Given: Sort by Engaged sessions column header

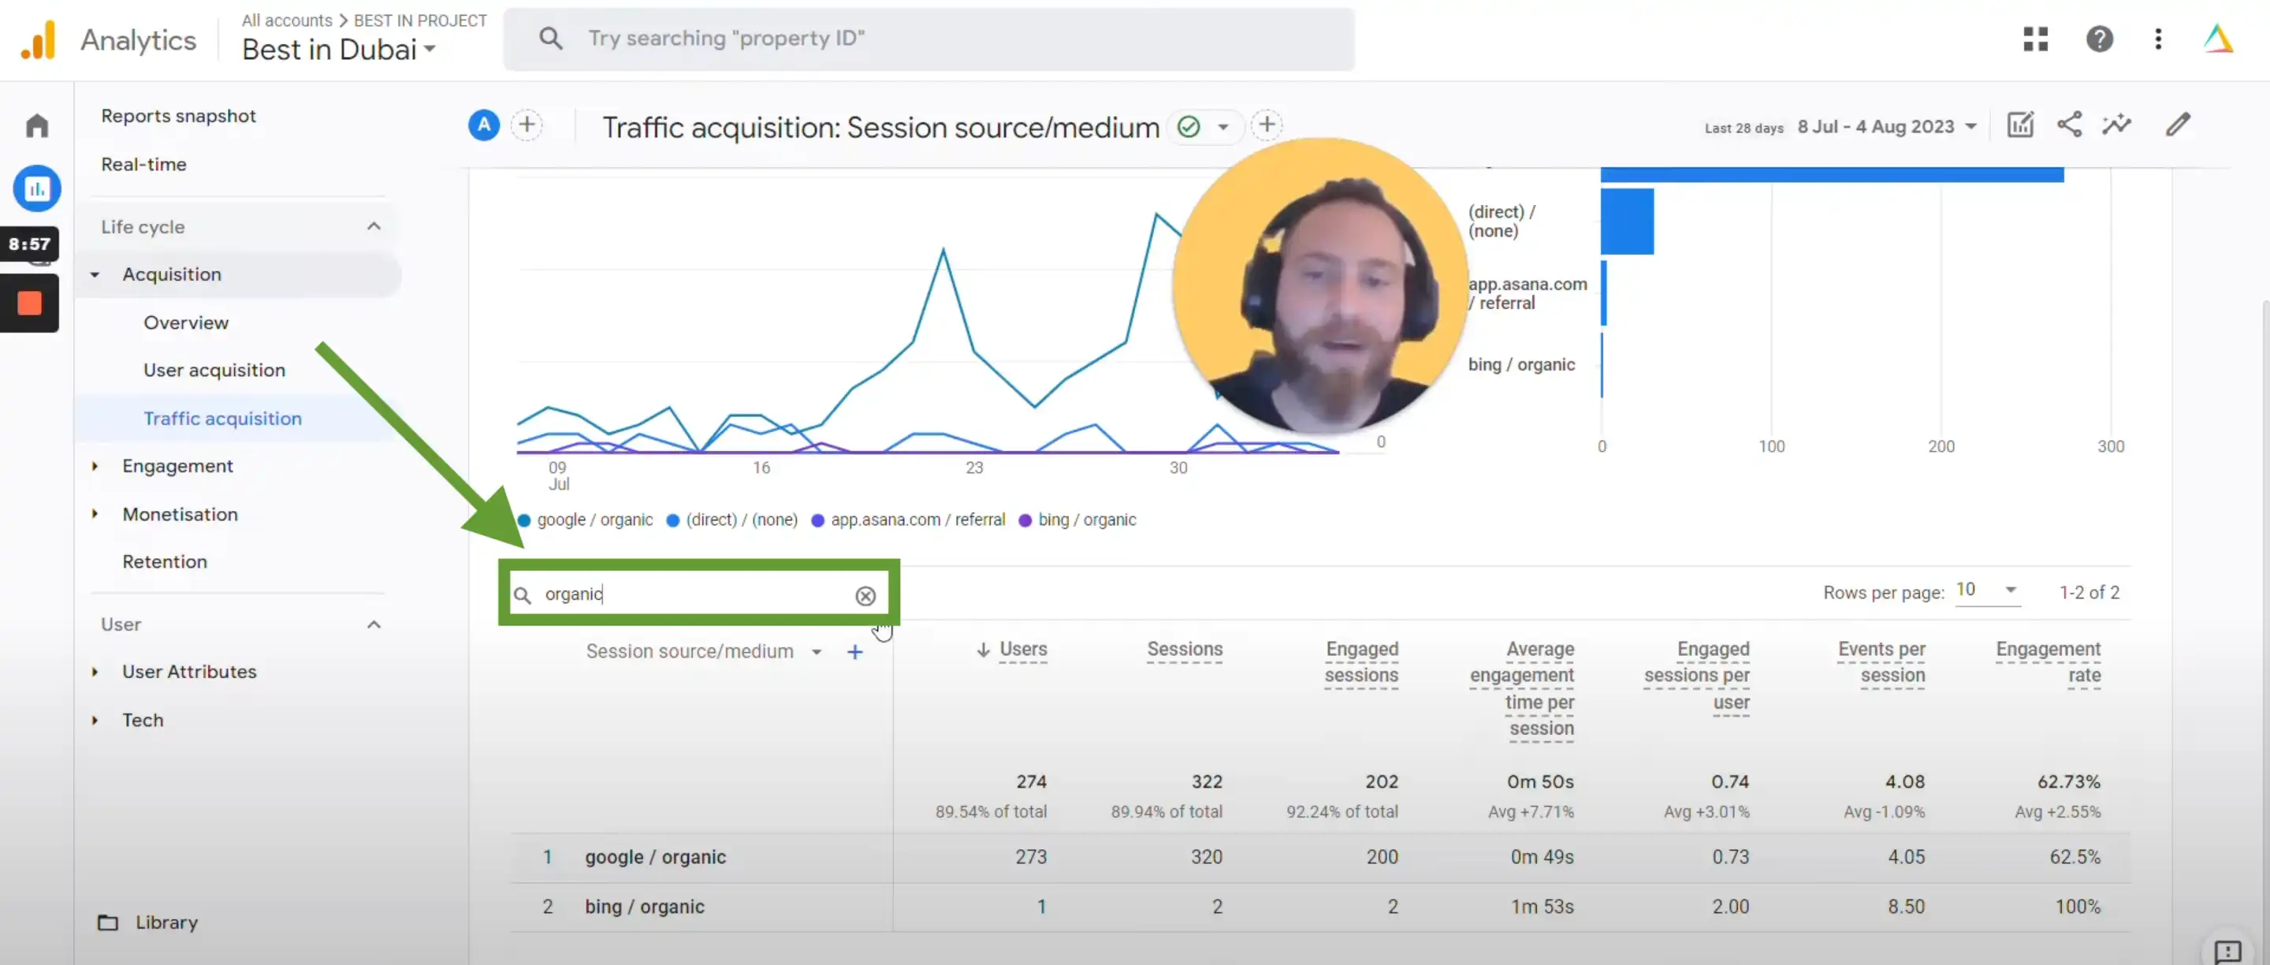Looking at the screenshot, I should pos(1361,663).
